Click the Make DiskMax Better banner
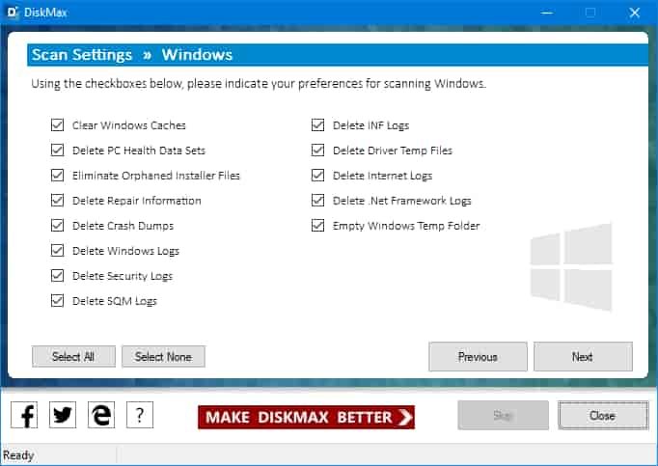This screenshot has width=658, height=466. point(306,417)
